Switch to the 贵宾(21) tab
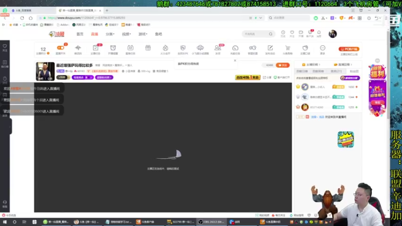This screenshot has width=402, height=226. point(336,71)
